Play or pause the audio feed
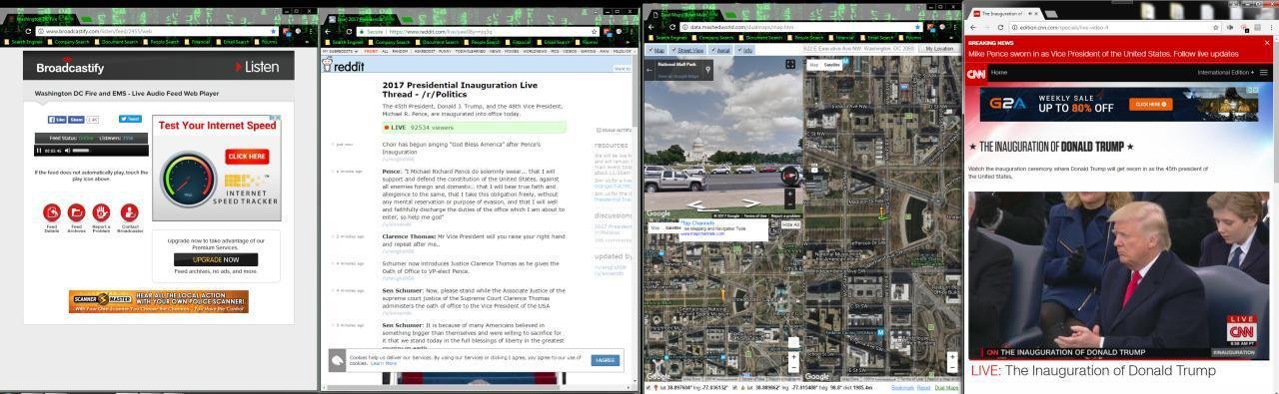Screen dimensions: 1279x394 (x=39, y=151)
